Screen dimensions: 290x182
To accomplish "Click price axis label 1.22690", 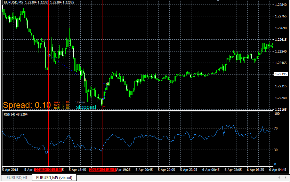I will click(x=281, y=28).
